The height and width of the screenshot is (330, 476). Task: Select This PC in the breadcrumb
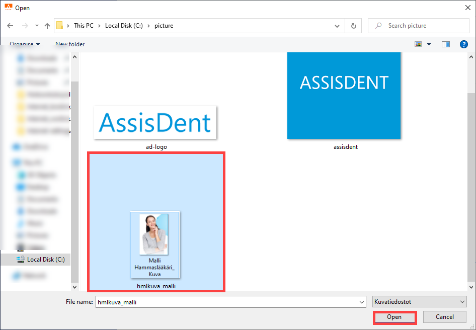84,26
